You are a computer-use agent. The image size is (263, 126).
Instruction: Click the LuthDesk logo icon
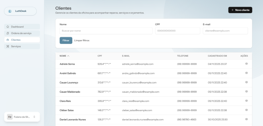10,11
